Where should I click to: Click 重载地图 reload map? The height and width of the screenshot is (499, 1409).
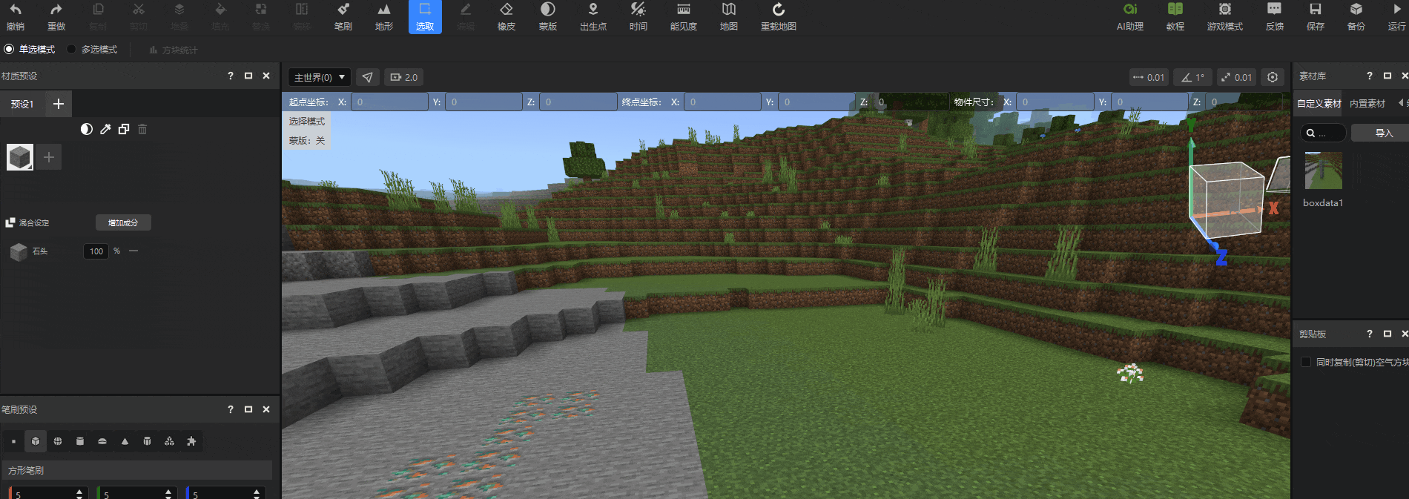point(779,16)
